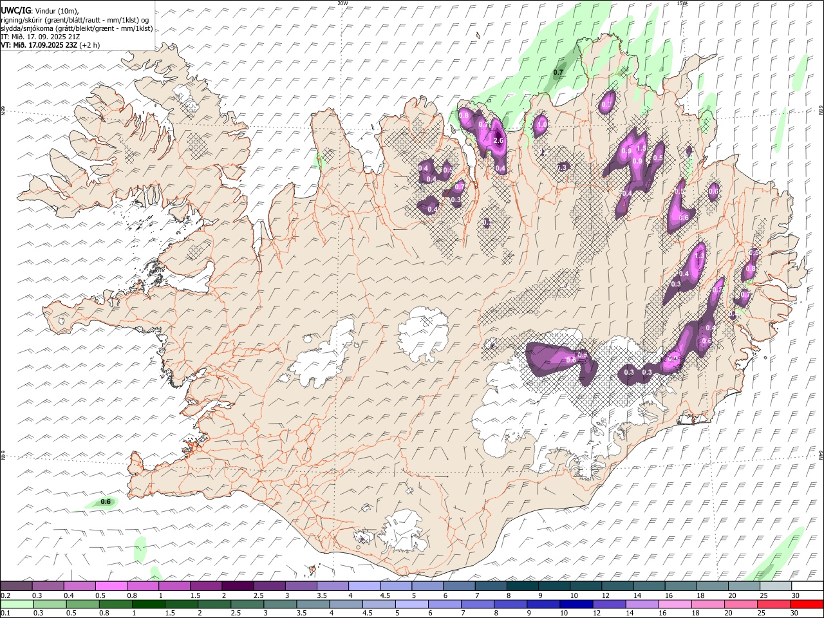Select the bright red rain swatch labeled 30
The image size is (824, 618).
(x=807, y=604)
